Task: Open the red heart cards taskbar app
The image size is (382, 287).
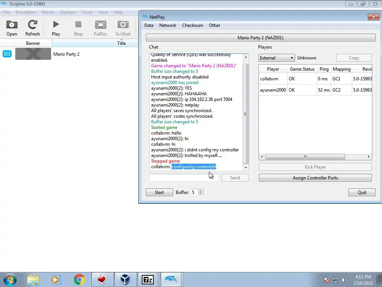Action: click(x=102, y=280)
